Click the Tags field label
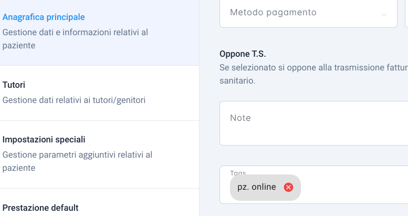 coord(238,173)
